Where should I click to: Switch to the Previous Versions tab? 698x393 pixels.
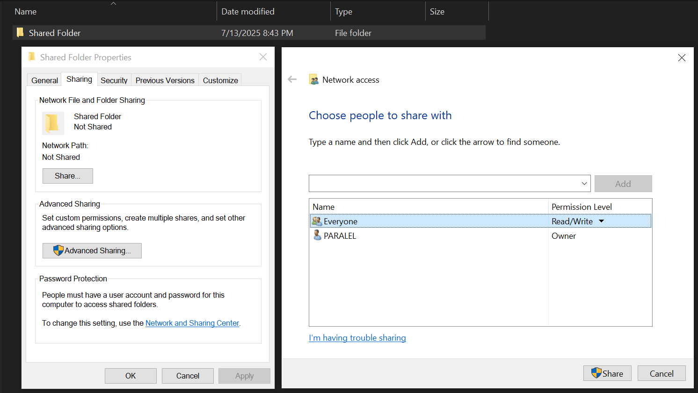165,80
